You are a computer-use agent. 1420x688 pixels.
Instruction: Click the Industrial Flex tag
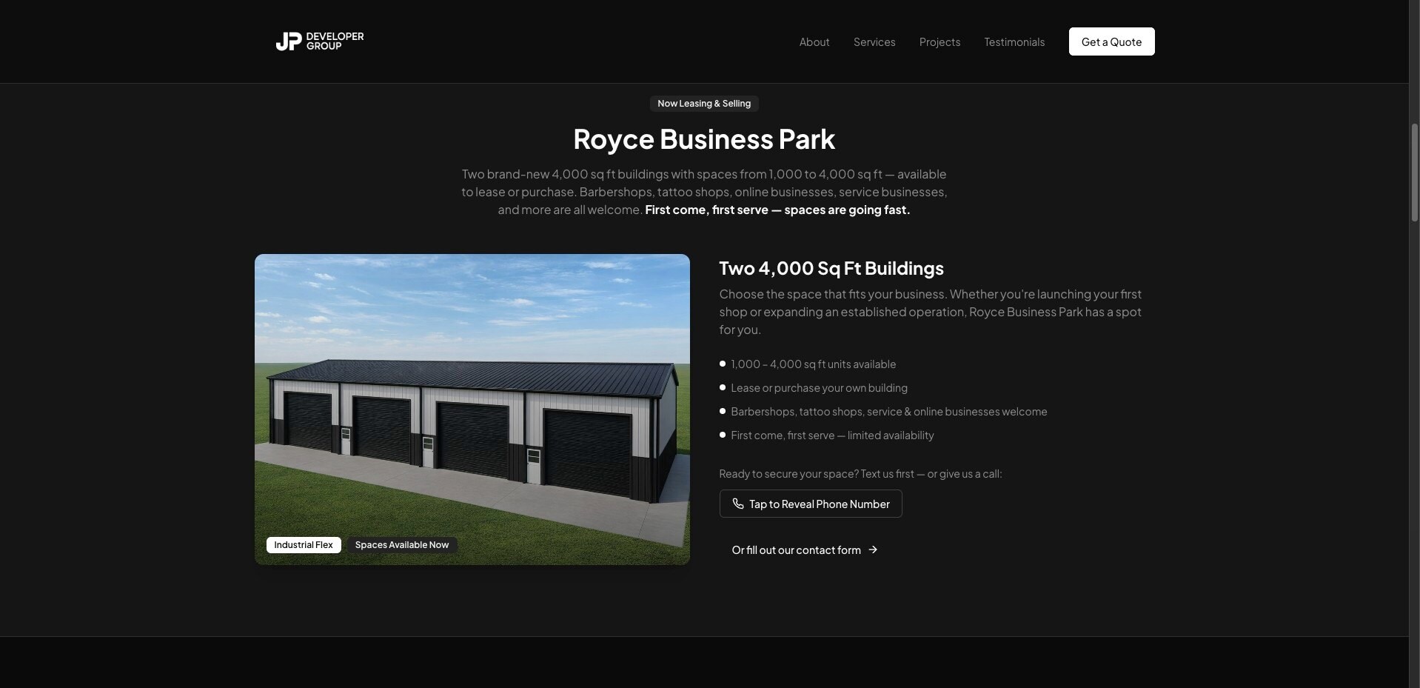click(304, 545)
